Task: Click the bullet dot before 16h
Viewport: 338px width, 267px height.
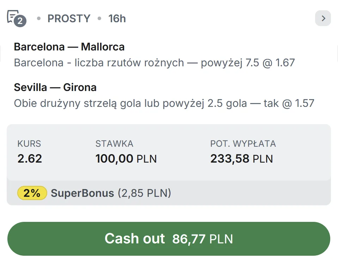Action: click(x=100, y=18)
